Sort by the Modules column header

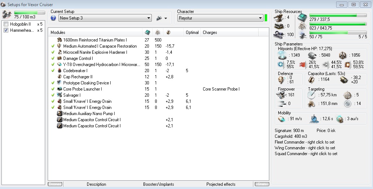click(95, 32)
